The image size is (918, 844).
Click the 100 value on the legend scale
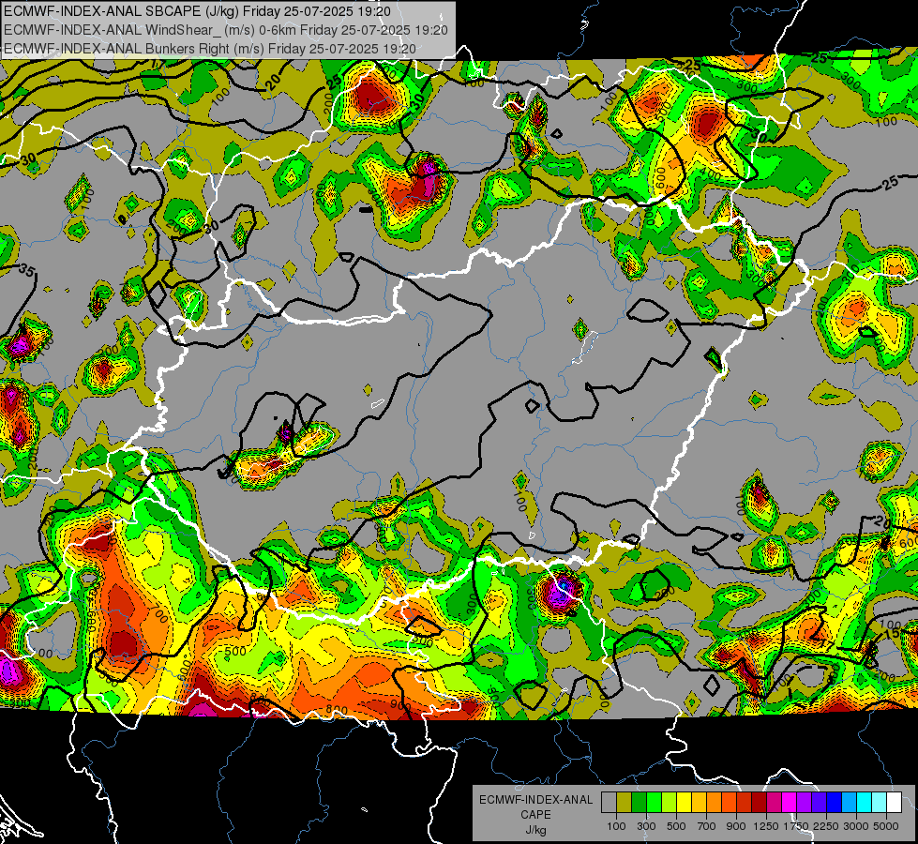(x=616, y=826)
